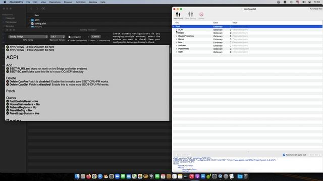The width and height of the screenshot is (323, 181).
Task: Open the Reminders app in the Dock
Action: coord(174,176)
